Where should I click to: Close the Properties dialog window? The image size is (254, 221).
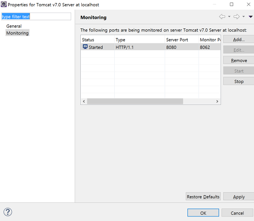click(248, 4)
